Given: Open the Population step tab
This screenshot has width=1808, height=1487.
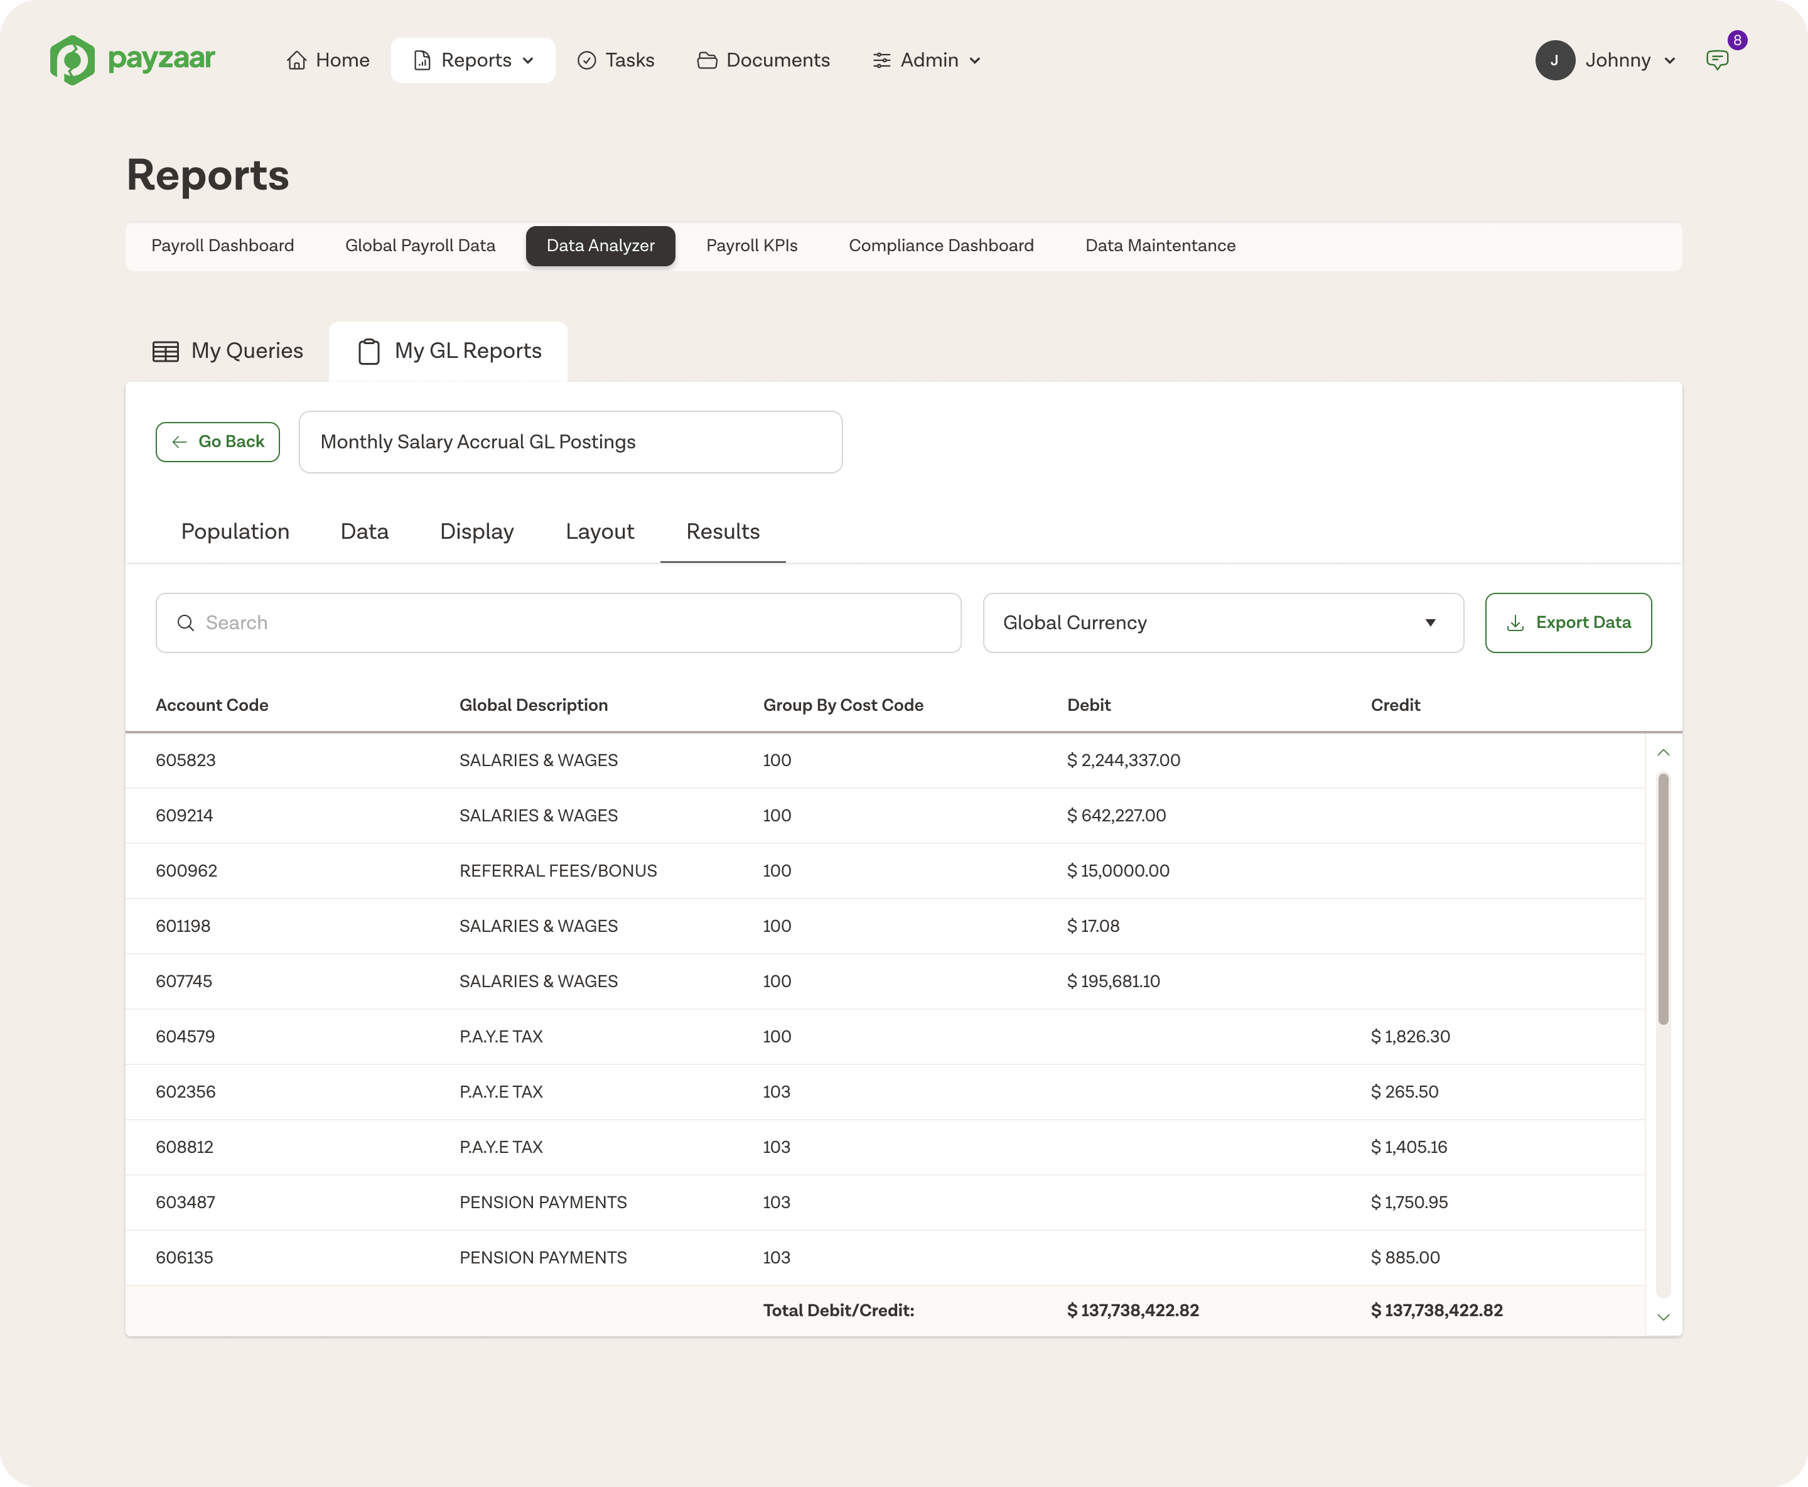Looking at the screenshot, I should tap(235, 532).
